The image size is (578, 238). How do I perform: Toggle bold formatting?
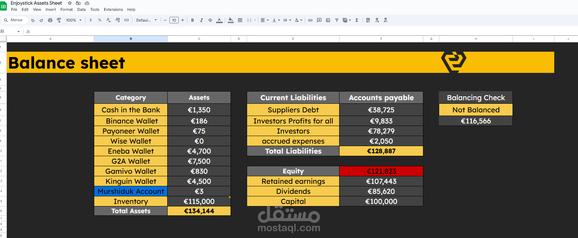192,20
